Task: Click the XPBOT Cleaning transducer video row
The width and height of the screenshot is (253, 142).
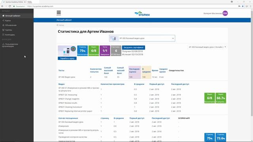Action: point(124,107)
